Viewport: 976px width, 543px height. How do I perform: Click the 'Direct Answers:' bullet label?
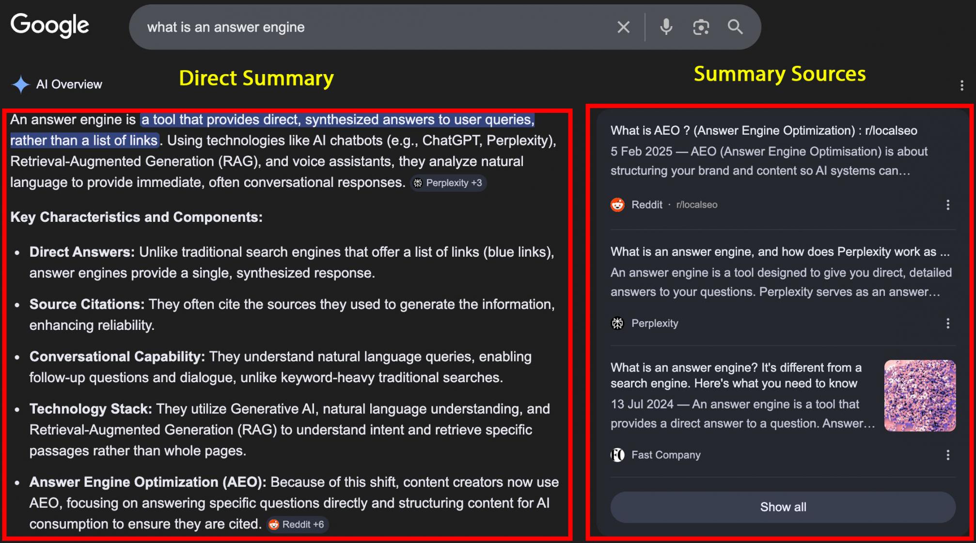[x=82, y=252]
